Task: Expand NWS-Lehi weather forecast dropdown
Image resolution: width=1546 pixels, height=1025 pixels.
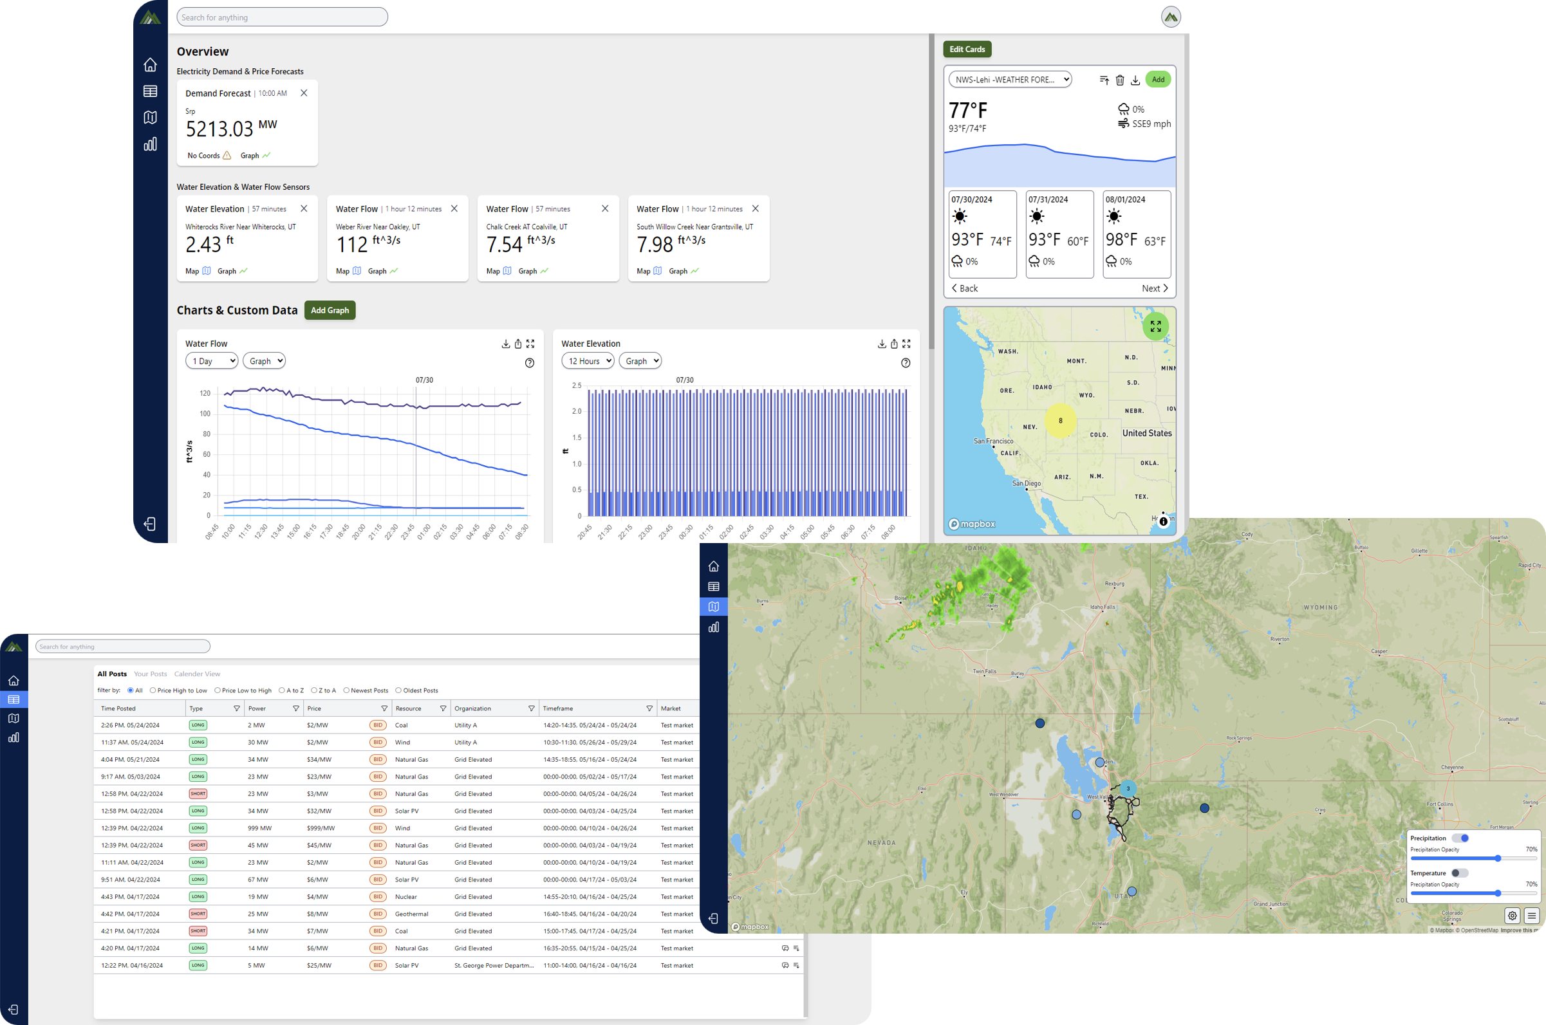Action: 1009,80
